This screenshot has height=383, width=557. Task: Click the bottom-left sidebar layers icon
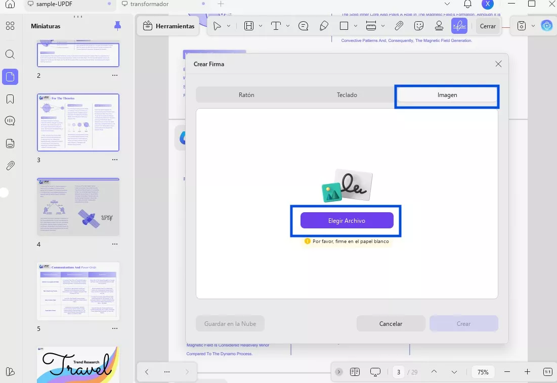click(x=10, y=372)
